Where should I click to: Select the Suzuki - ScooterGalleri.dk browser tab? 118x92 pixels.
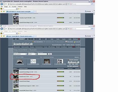(x=20, y=36)
